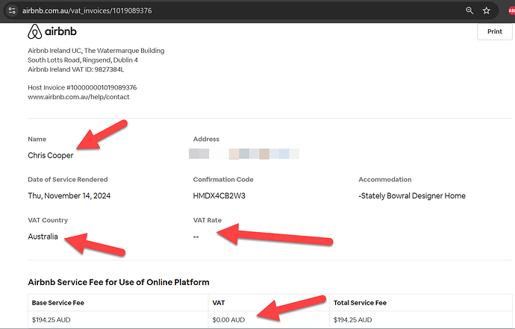Click the www.airbnb.com.au/help/contact text

(x=78, y=97)
